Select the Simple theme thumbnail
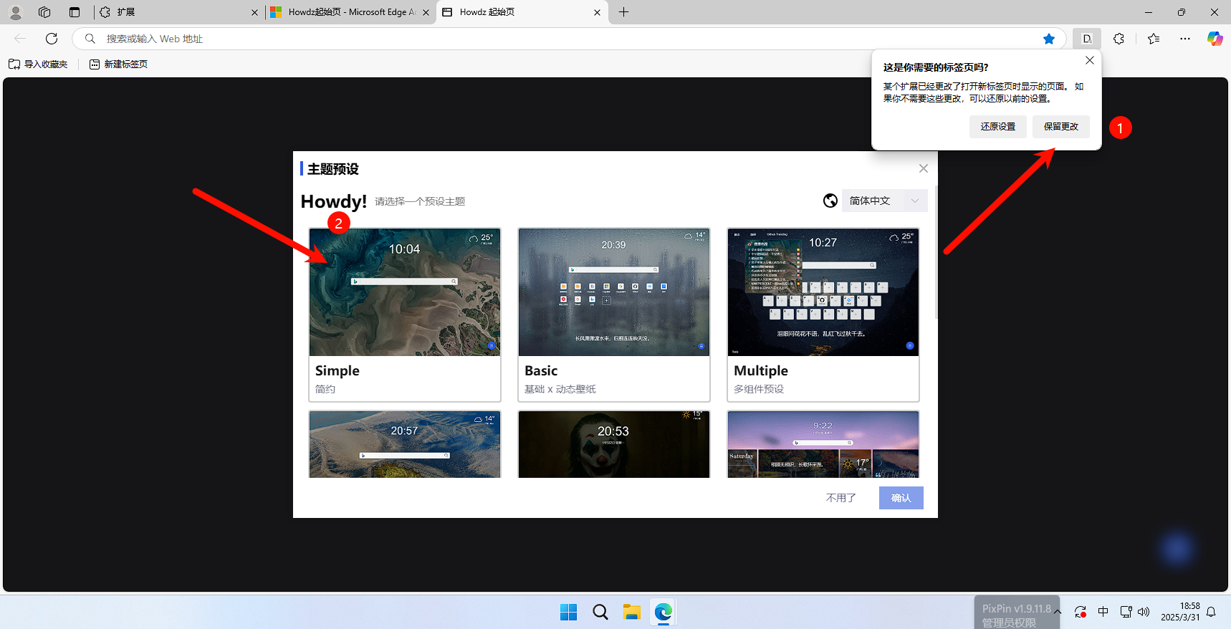Screen dimensions: 1231x629 tap(405, 292)
